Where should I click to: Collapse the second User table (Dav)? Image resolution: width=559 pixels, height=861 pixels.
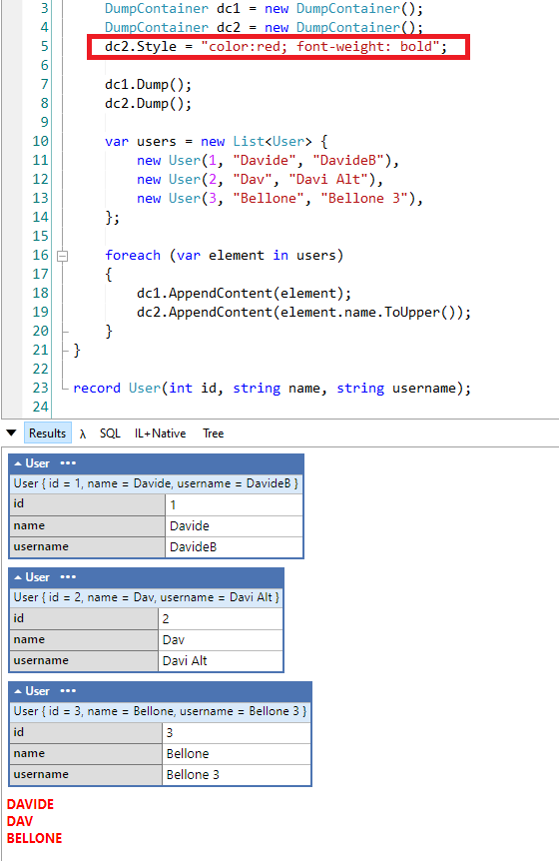pos(18,577)
